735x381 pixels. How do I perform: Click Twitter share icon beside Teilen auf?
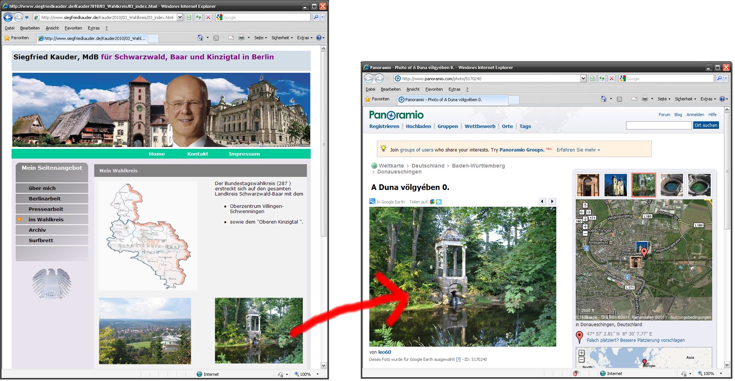pos(439,202)
